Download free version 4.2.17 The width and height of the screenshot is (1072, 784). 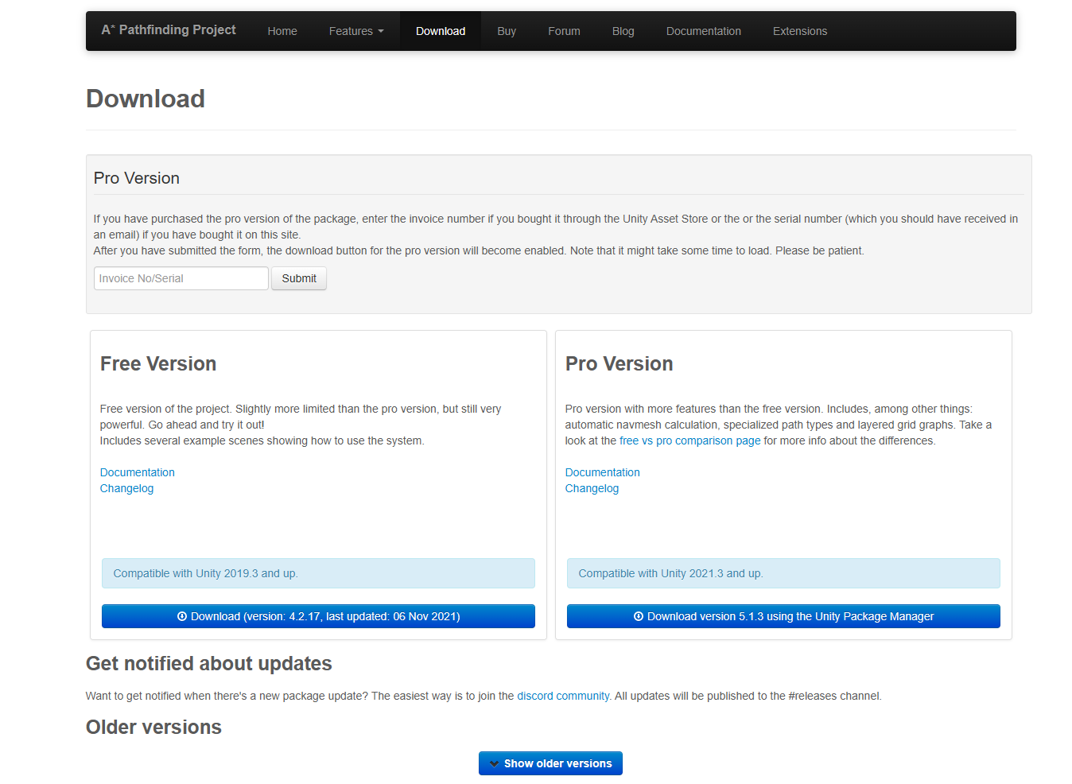click(318, 616)
